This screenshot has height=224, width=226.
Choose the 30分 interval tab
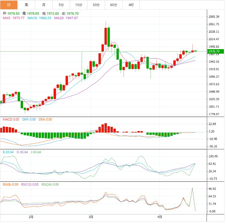(96, 5)
